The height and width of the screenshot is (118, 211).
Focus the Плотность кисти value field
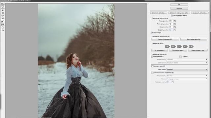171,24
